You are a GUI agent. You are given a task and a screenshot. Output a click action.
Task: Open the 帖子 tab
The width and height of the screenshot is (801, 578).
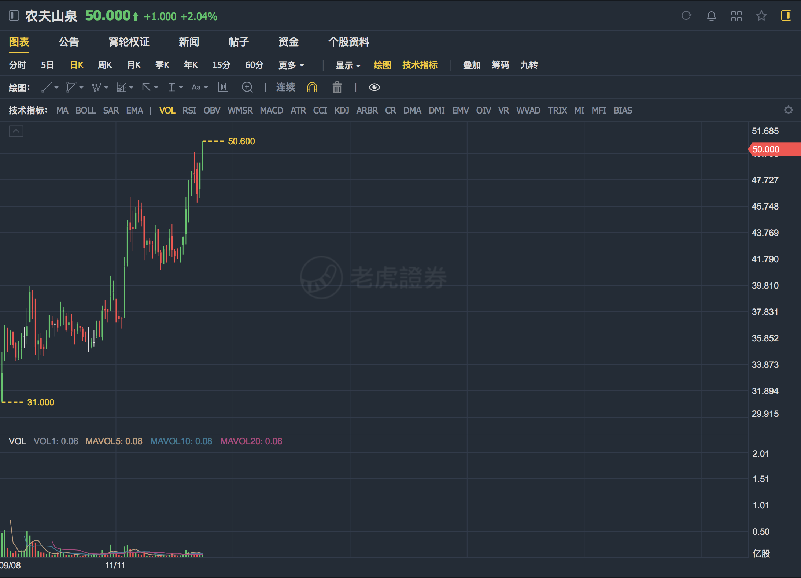pyautogui.click(x=239, y=42)
